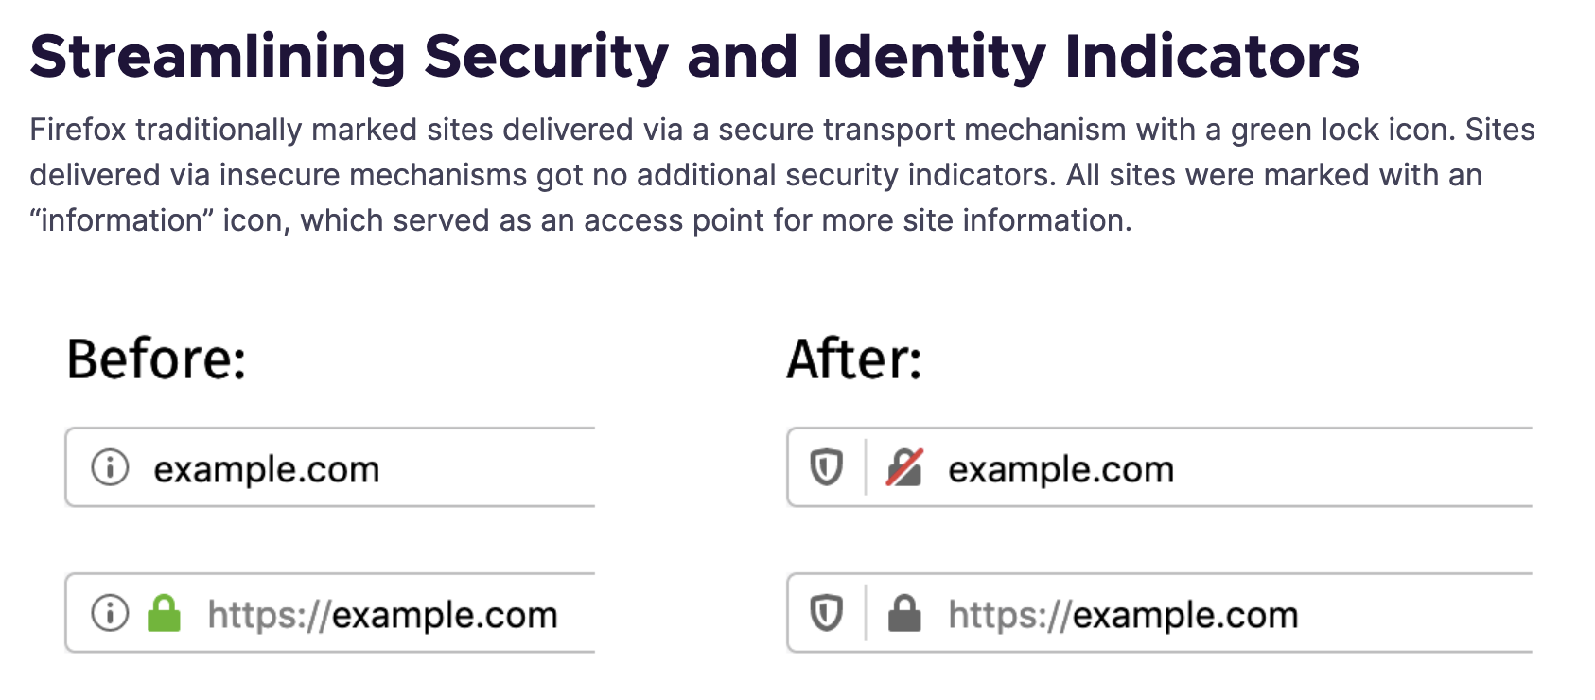The width and height of the screenshot is (1595, 700).
Task: Click the word "Firefox" in the paragraph
Action: 78,130
